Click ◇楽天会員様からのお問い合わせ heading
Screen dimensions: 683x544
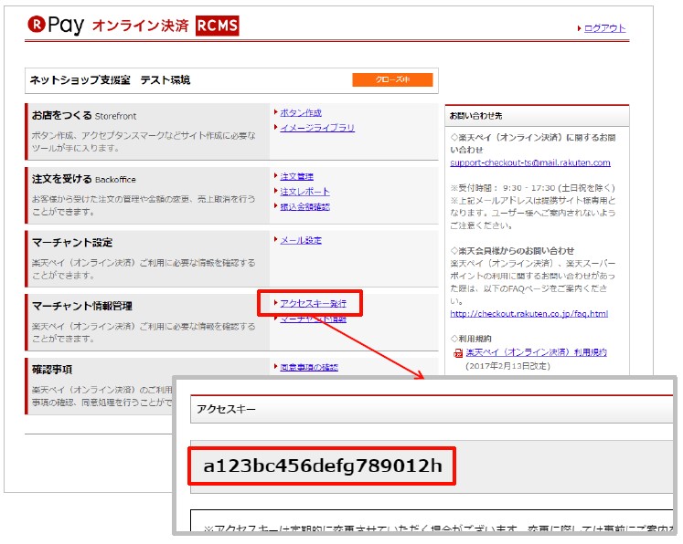coord(512,251)
